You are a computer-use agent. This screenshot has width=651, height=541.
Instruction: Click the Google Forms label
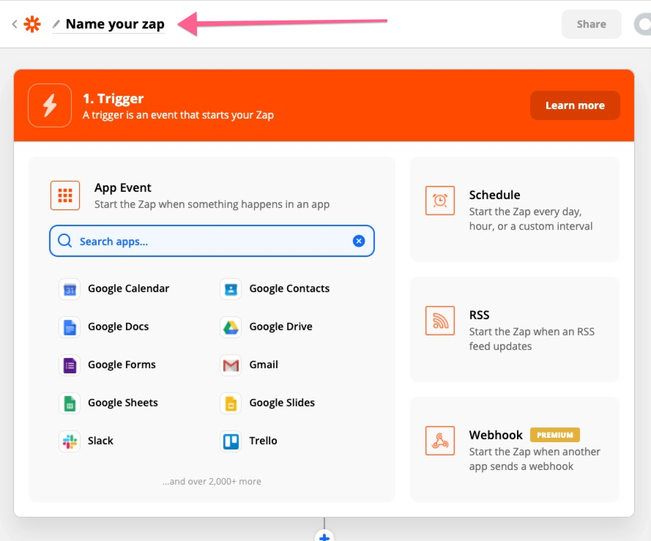pos(122,365)
